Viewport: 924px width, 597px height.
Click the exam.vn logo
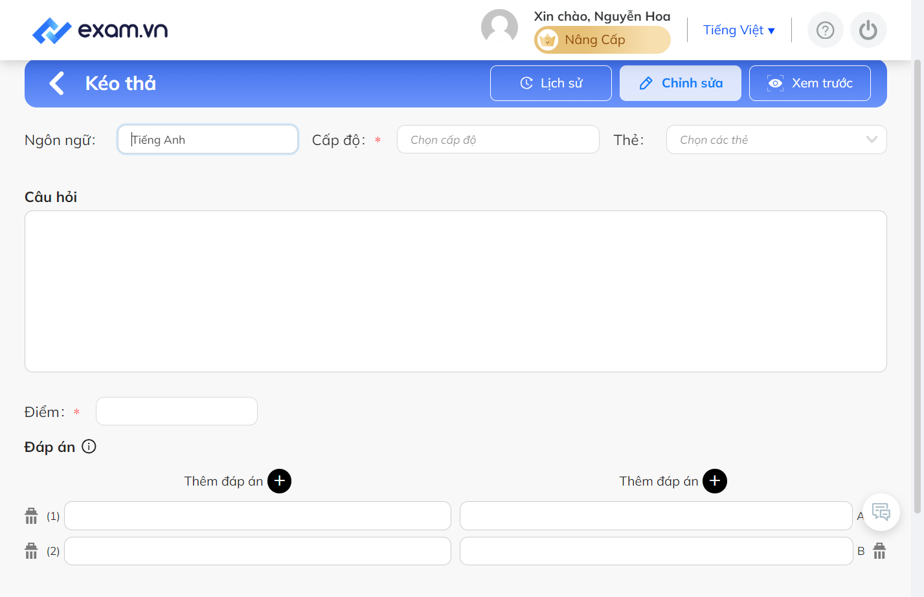pos(100,30)
